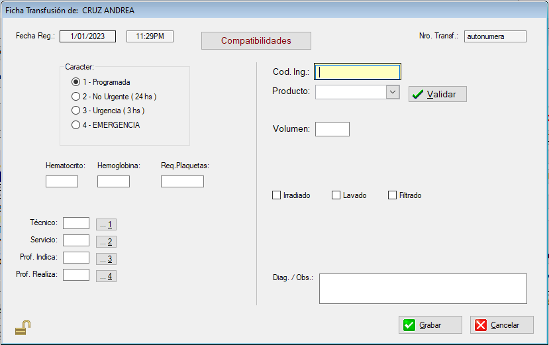The height and width of the screenshot is (345, 549).
Task: Select the 1 - Programada option
Action: 75,82
